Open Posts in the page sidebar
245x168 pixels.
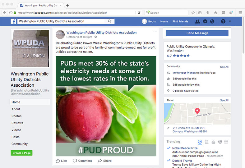coord(16,137)
